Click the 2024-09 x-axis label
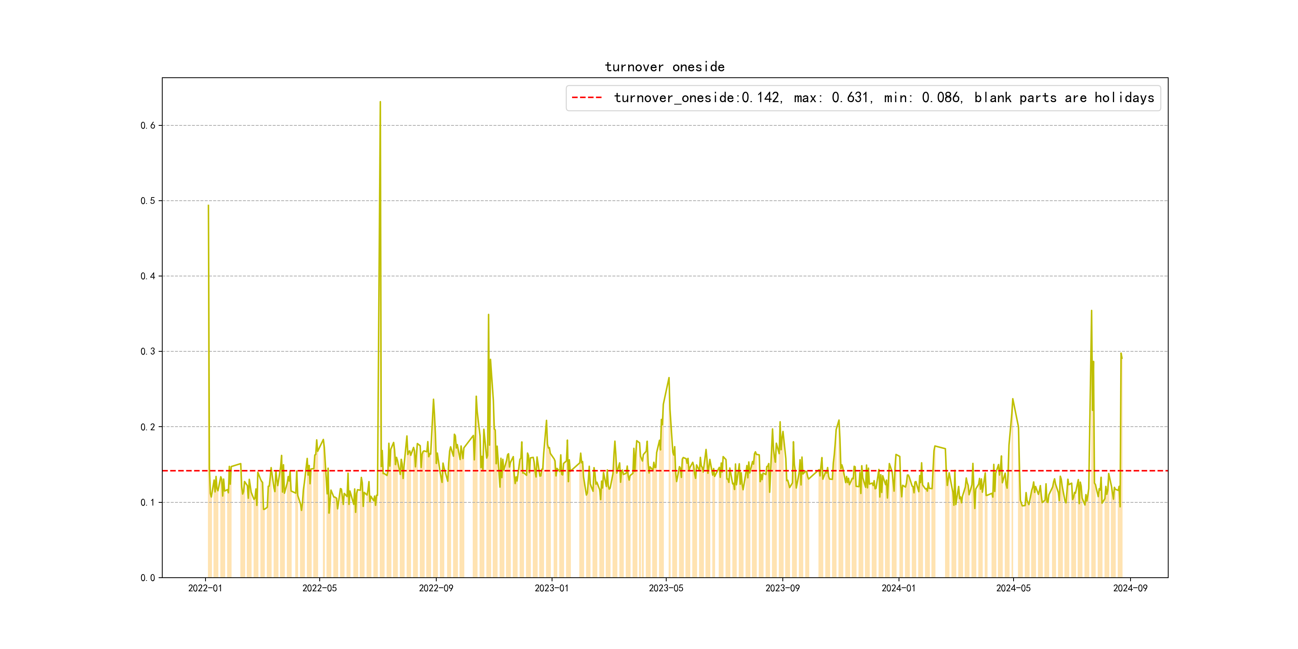The image size is (1298, 649). pos(1130,588)
